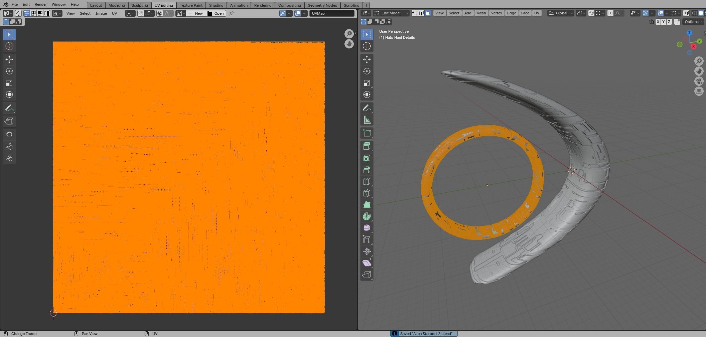This screenshot has width=706, height=337.
Task: Open 3D viewport pivot point dropdown
Action: tap(581, 13)
